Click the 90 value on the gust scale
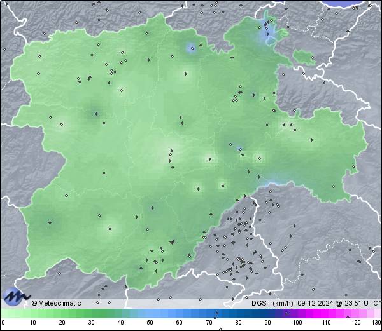The height and width of the screenshot is (331, 382). pos(268,323)
